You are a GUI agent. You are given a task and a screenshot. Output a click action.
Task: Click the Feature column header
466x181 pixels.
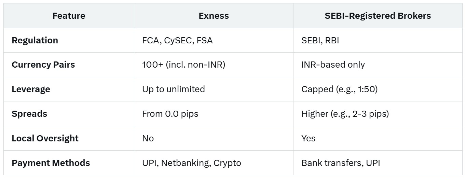click(69, 16)
